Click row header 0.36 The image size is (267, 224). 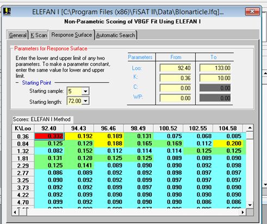23,136
